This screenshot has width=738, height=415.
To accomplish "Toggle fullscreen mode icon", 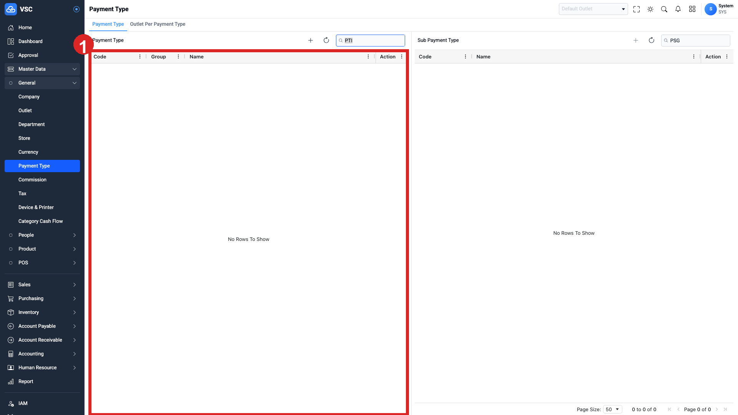I will (x=637, y=9).
